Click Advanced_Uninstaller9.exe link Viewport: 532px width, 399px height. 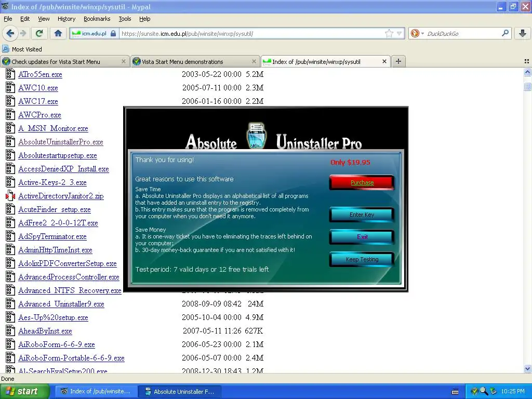pos(61,304)
